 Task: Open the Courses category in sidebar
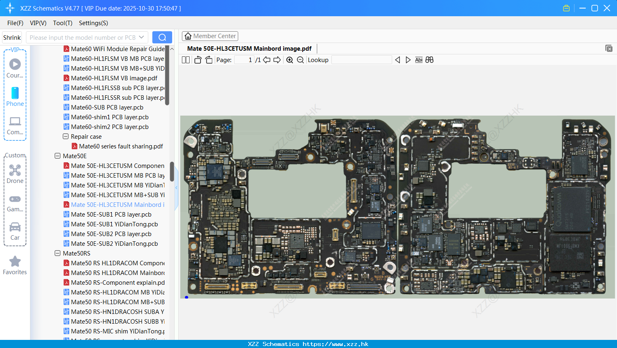tap(15, 68)
